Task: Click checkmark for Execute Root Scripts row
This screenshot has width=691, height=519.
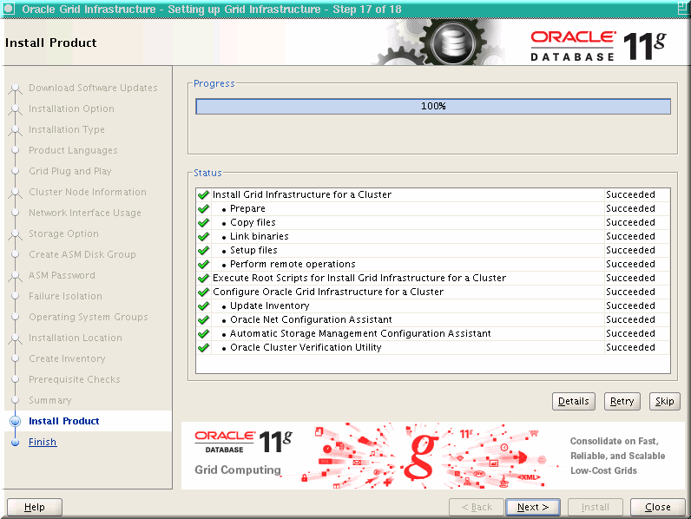Action: pos(204,278)
